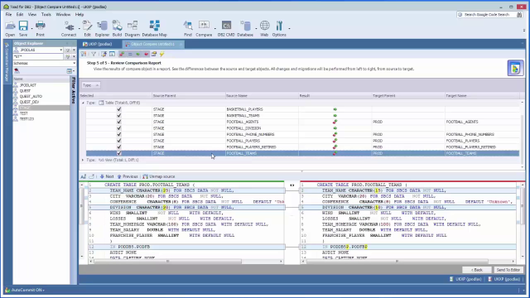Open the Help menu

coord(79,15)
